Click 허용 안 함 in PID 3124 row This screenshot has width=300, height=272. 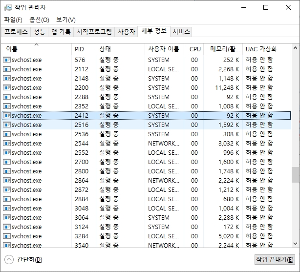click(x=259, y=227)
